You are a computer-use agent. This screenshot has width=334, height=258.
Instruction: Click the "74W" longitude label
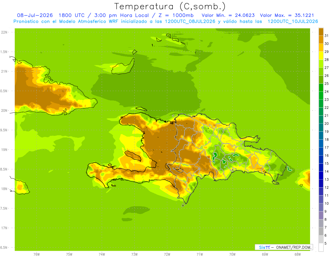(102, 254)
